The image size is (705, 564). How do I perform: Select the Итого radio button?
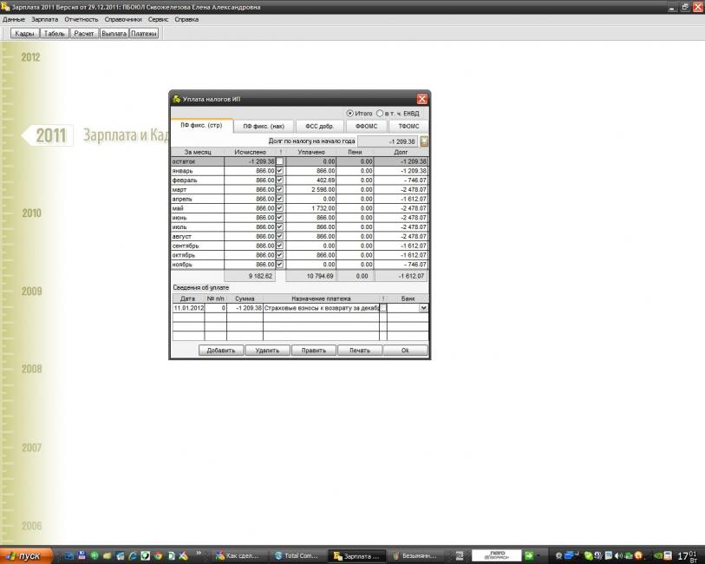tap(350, 113)
